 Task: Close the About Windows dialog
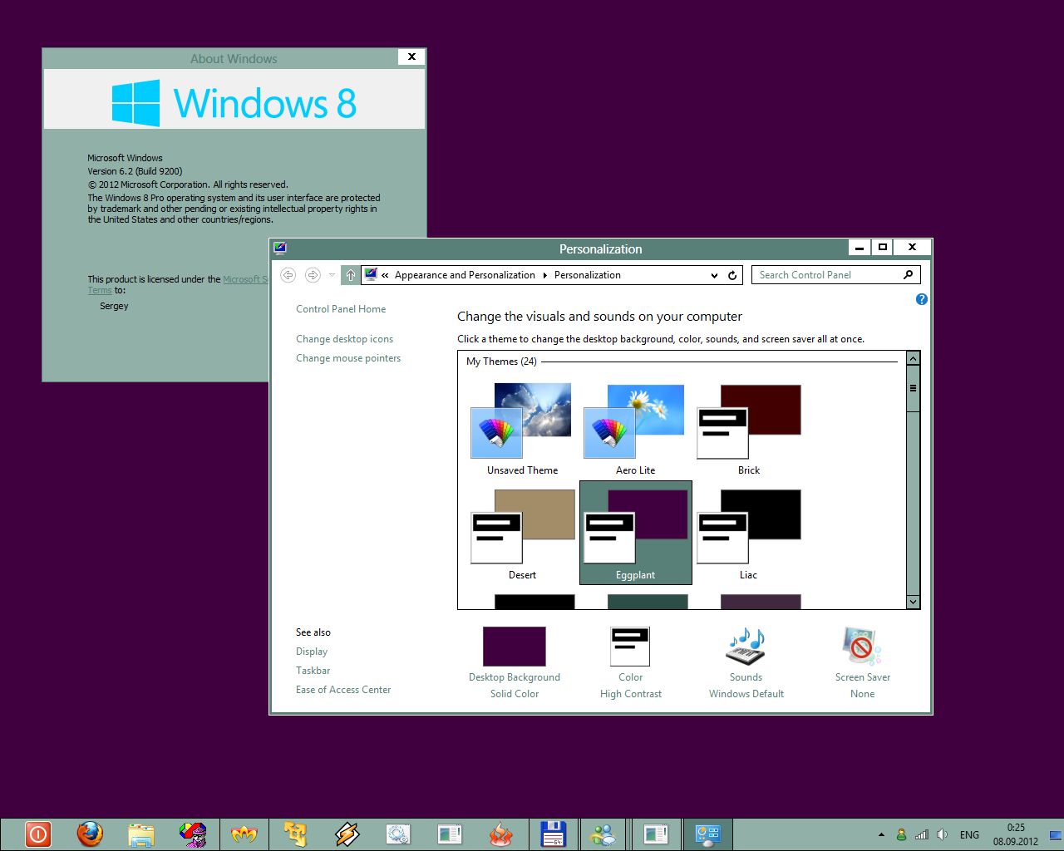[411, 57]
